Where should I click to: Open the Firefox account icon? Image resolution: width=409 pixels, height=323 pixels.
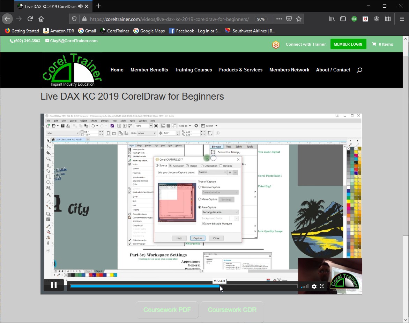tap(377, 19)
